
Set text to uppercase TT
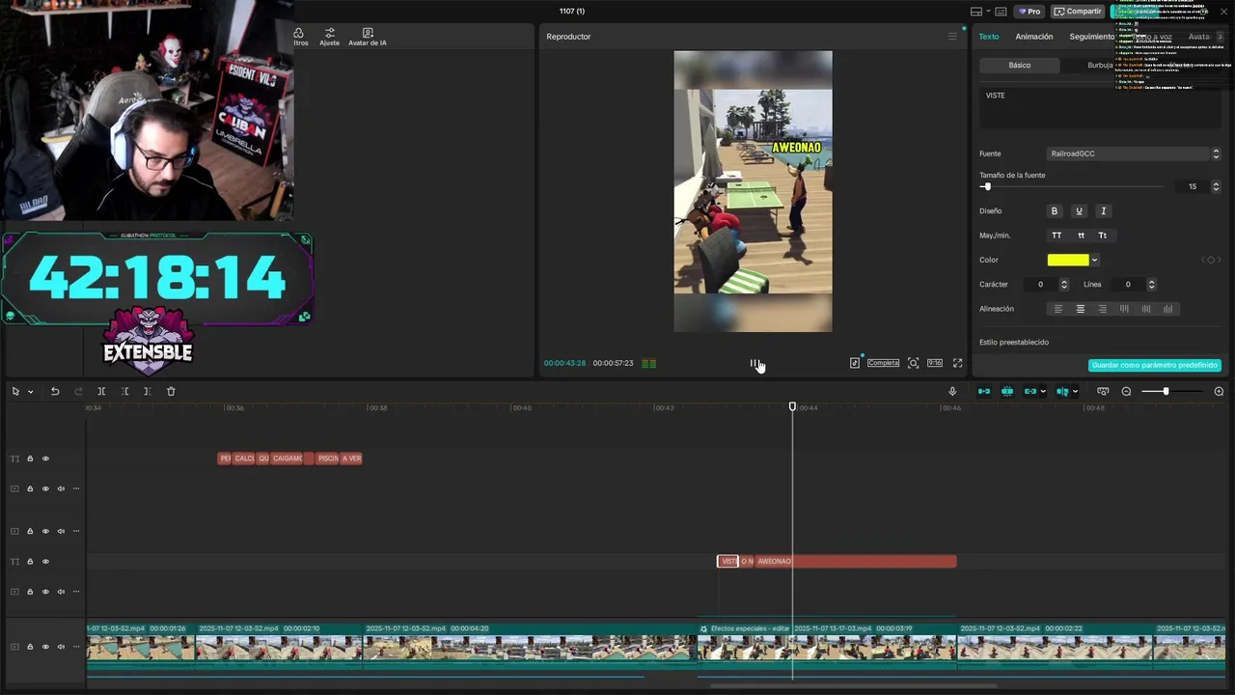point(1057,236)
